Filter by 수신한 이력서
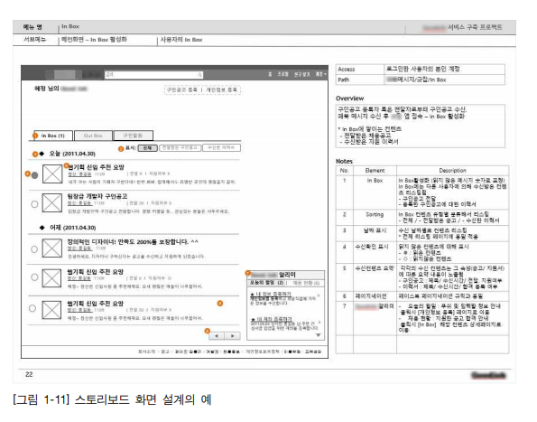Image resolution: width=537 pixels, height=422 pixels. pyautogui.click(x=222, y=148)
